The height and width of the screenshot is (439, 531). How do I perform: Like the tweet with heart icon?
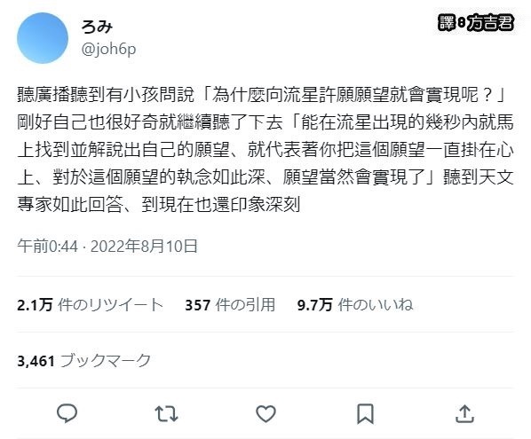tap(265, 413)
